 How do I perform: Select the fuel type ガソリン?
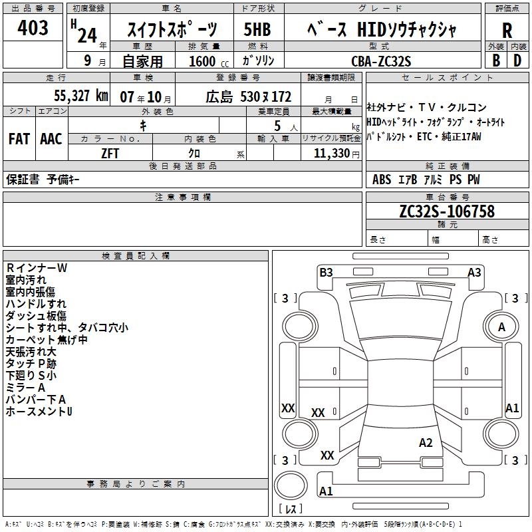tap(258, 61)
